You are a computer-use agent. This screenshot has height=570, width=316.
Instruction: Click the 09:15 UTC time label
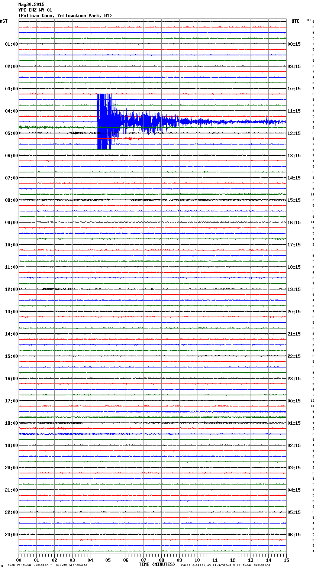294,67
